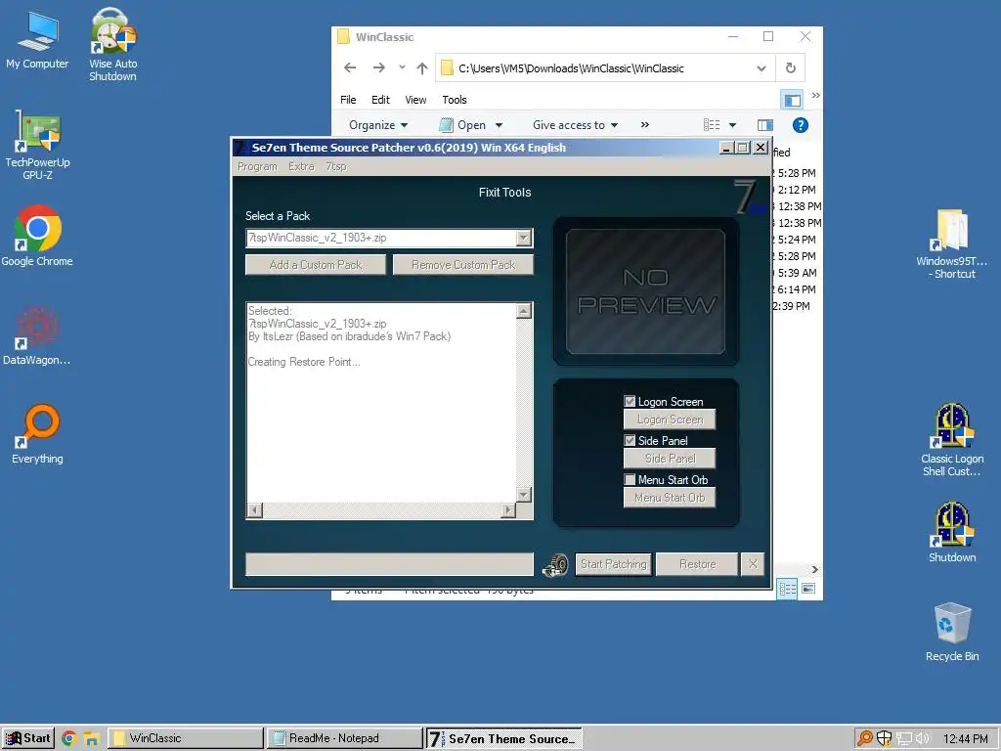Click Windows Security shield tray icon
The image size is (1001, 751).
884,738
